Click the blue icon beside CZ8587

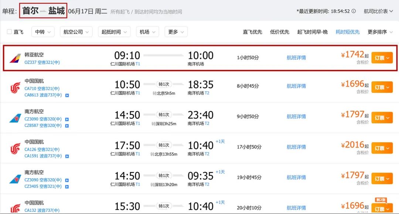coord(67,126)
